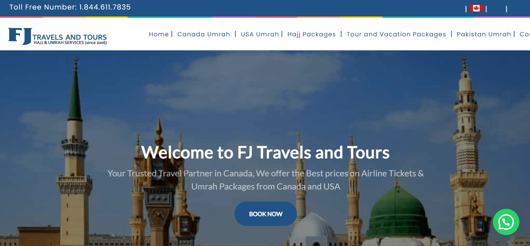Open Tour and Vacation Packages menu
Screen dimensions: 530x246
pyautogui.click(x=396, y=34)
